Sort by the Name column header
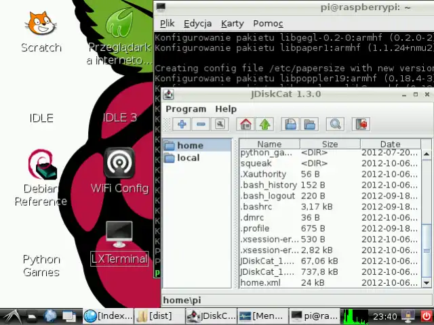Image resolution: width=434 pixels, height=325 pixels. (269, 144)
